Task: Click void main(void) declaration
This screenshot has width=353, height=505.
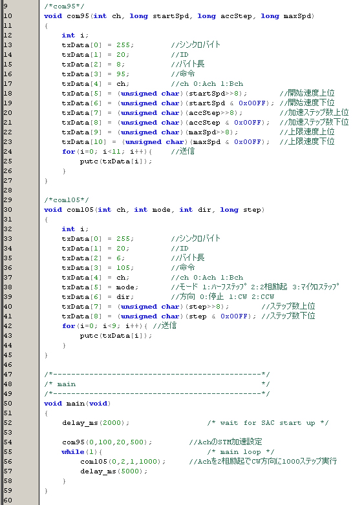Action: click(x=78, y=403)
